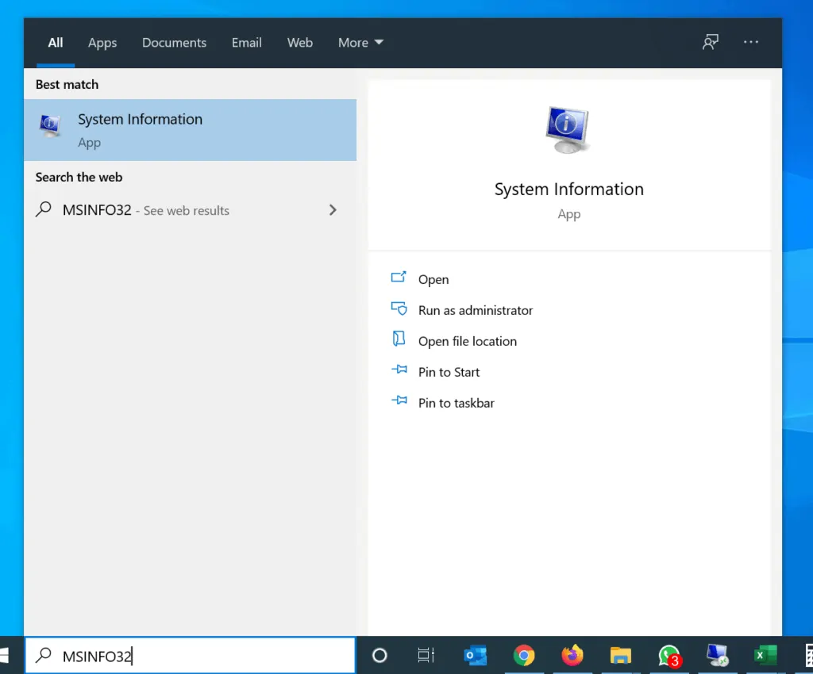Launch Microsoft Edge from the taskbar
The image size is (813, 674).
[x=476, y=656]
